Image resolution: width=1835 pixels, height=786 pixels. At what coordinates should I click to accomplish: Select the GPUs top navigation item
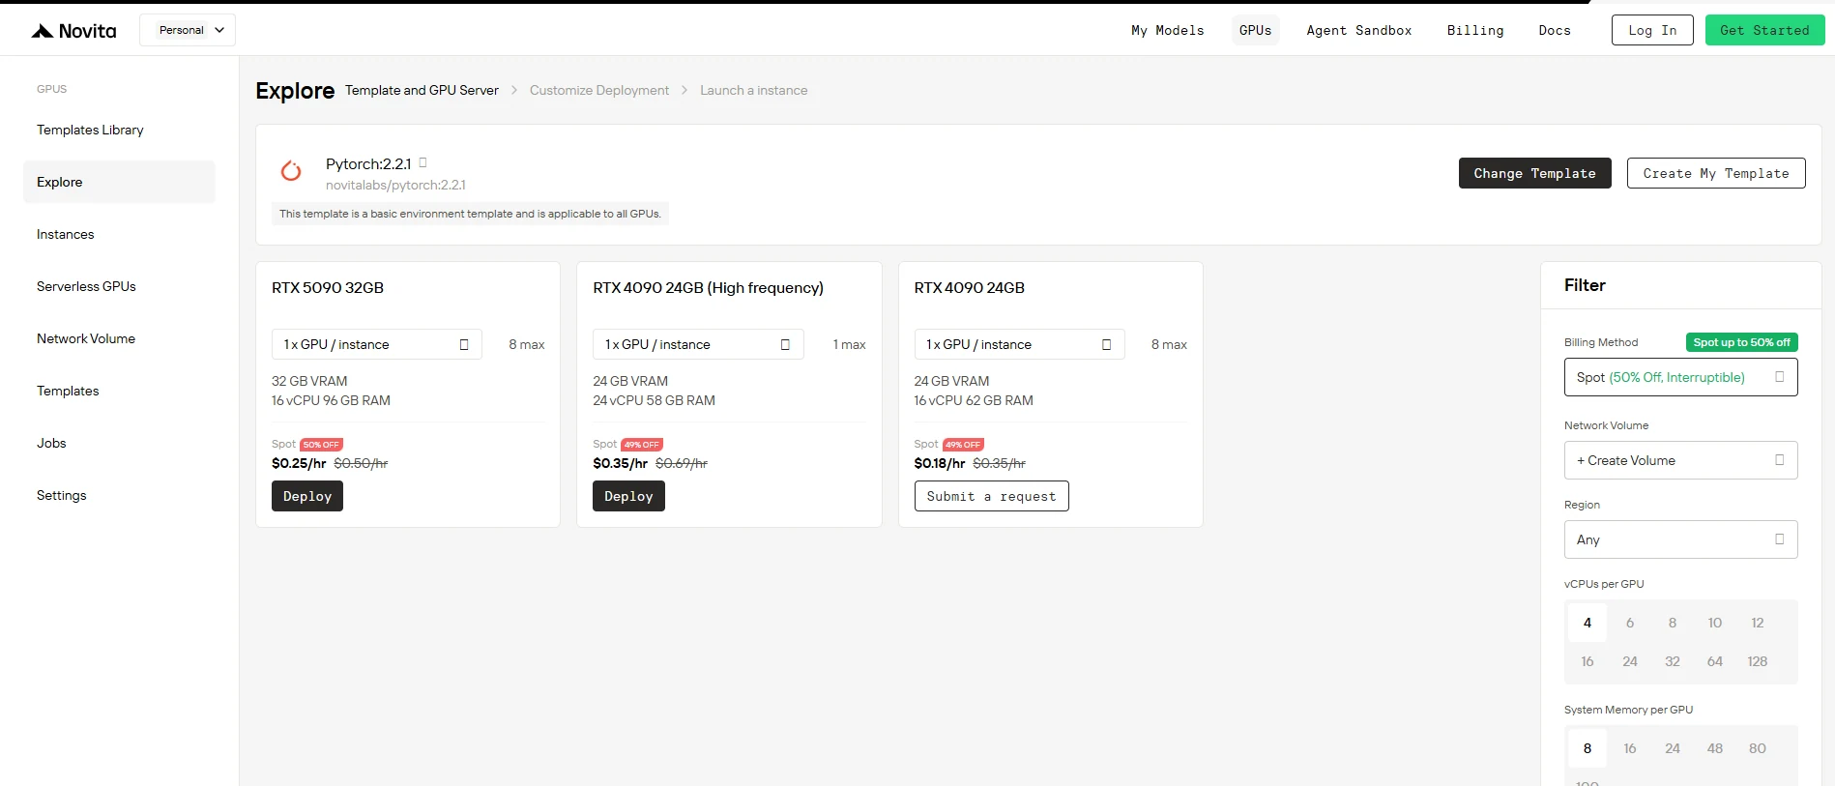point(1255,30)
